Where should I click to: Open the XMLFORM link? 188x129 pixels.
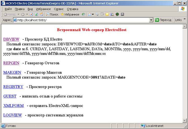click(x=14, y=106)
